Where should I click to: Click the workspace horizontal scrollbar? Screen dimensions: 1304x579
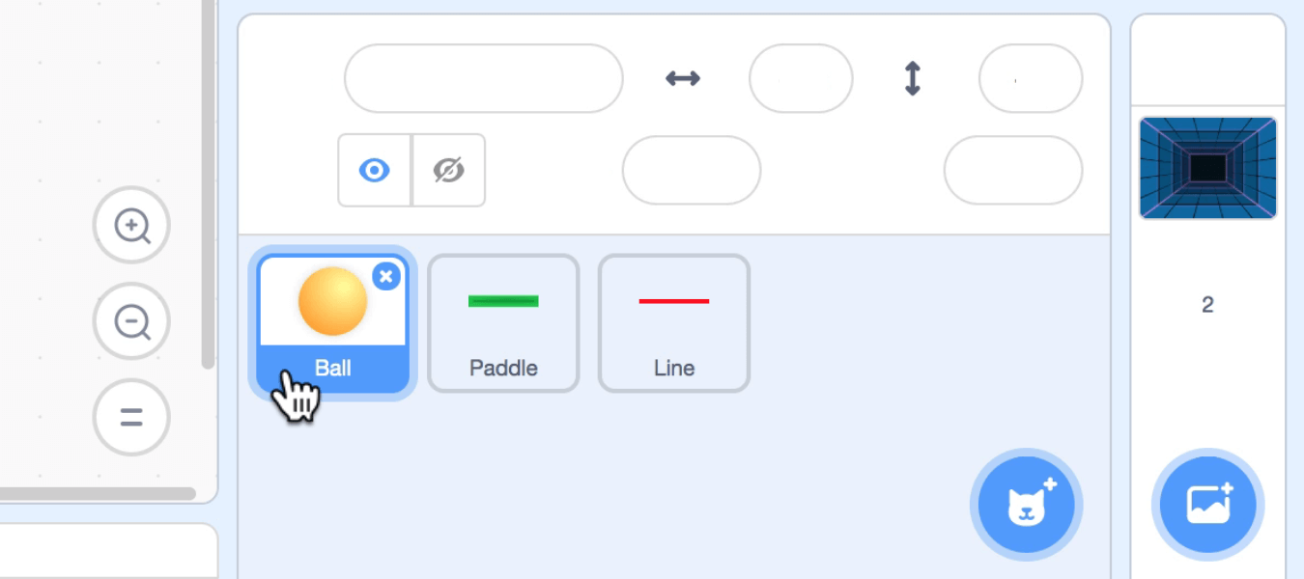tap(97, 493)
